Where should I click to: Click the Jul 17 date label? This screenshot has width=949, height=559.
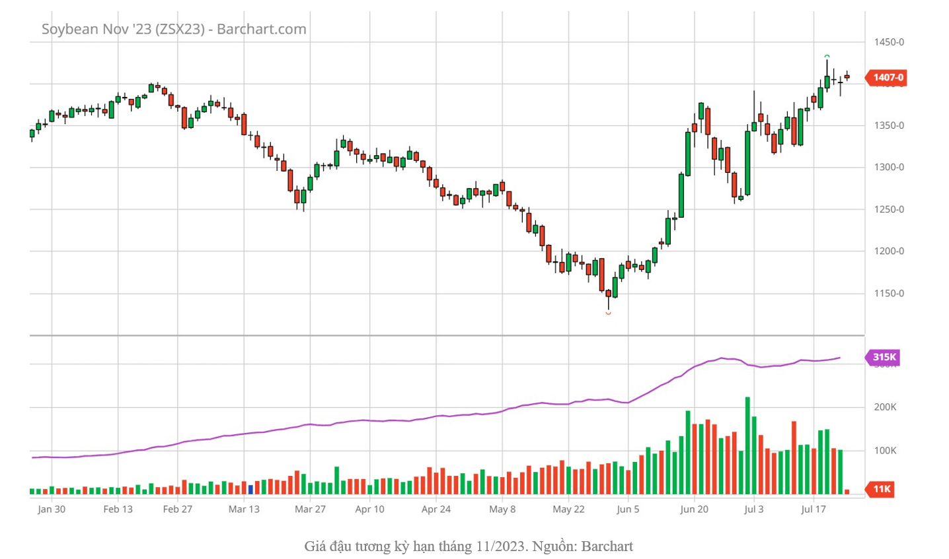814,509
